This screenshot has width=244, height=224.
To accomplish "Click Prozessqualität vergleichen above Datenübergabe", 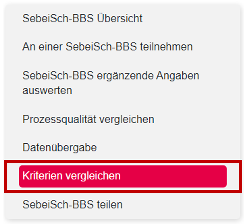I will (x=88, y=119).
